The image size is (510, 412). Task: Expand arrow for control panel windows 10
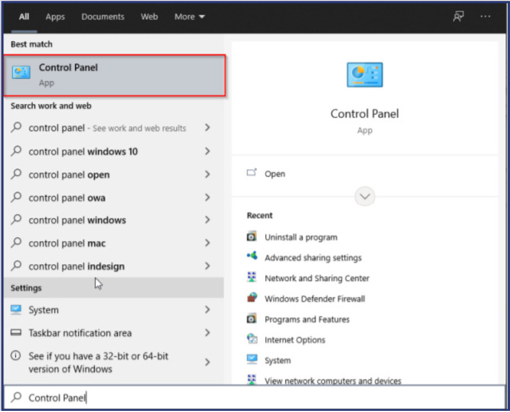(x=207, y=151)
